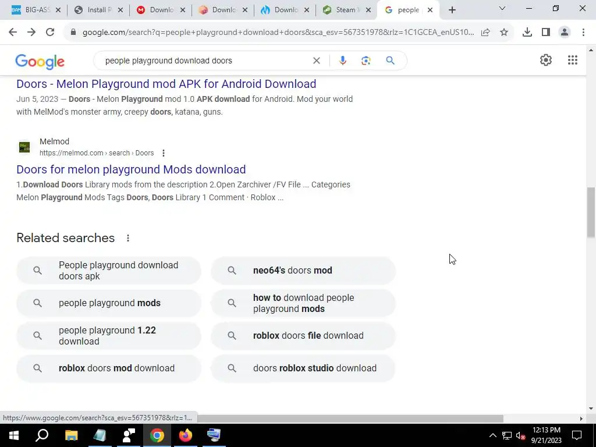Open a new browser tab

point(452,10)
